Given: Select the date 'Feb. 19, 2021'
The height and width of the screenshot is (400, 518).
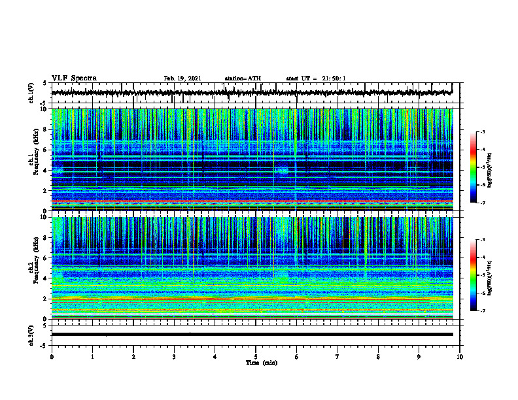Looking at the screenshot, I should coord(182,78).
